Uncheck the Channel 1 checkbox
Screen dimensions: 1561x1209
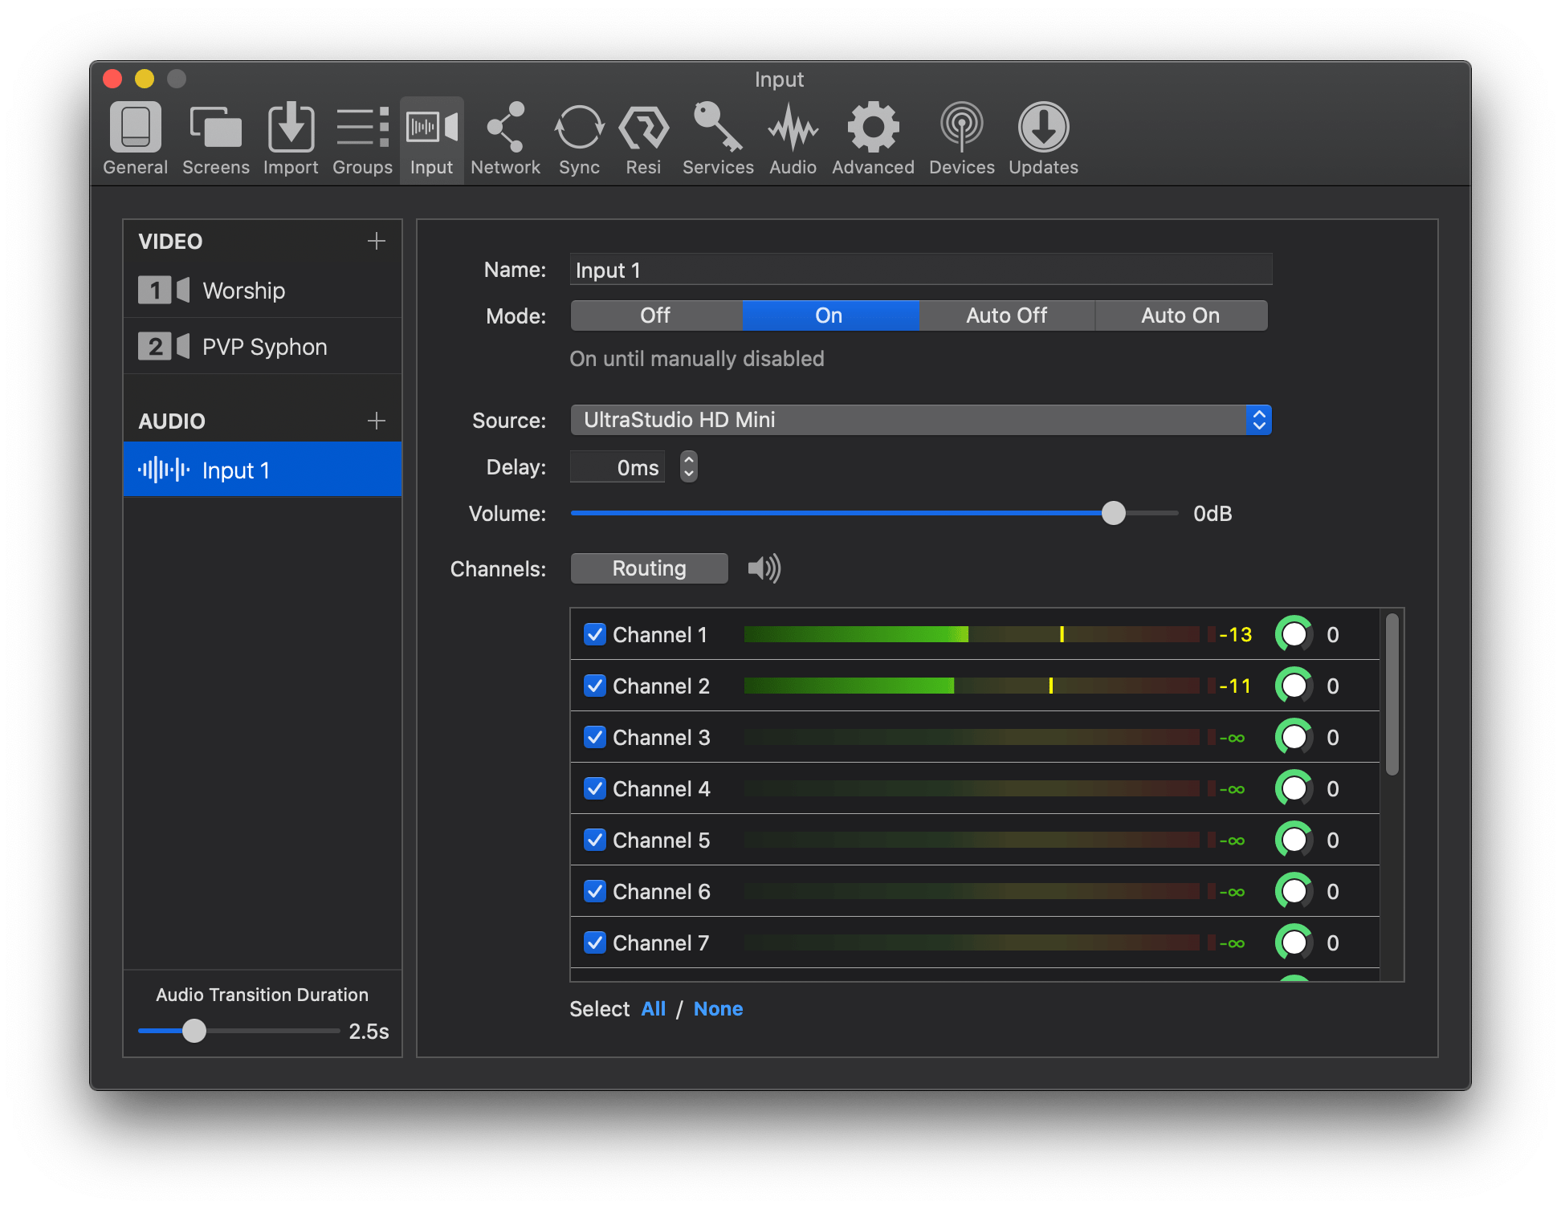594,634
